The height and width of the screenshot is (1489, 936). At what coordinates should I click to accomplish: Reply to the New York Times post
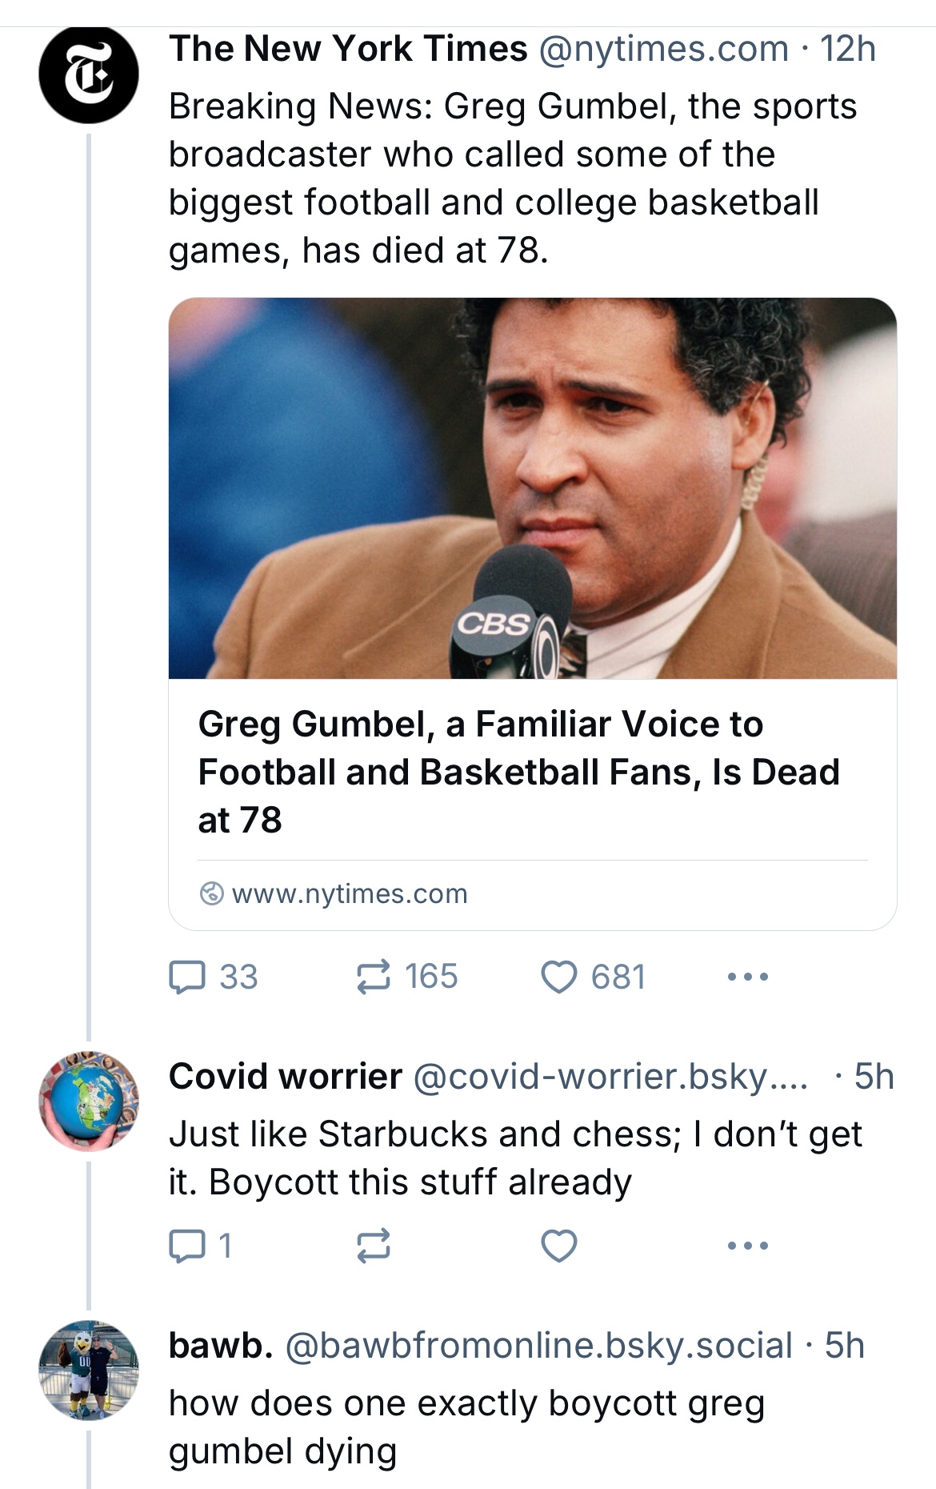[188, 977]
